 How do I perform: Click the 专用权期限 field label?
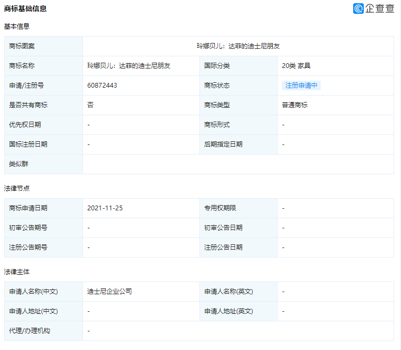click(x=220, y=208)
